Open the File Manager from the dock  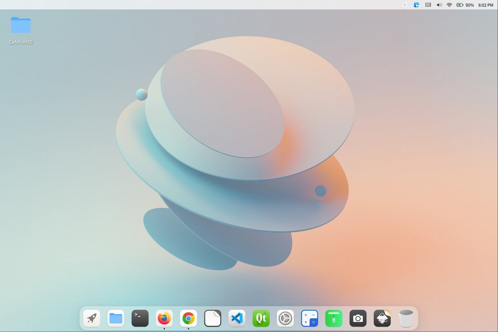tap(116, 318)
